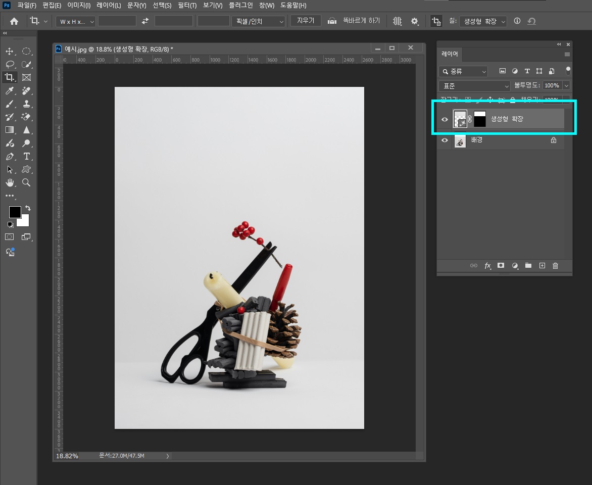The height and width of the screenshot is (485, 592).
Task: Click the 지우기 button
Action: tap(306, 20)
